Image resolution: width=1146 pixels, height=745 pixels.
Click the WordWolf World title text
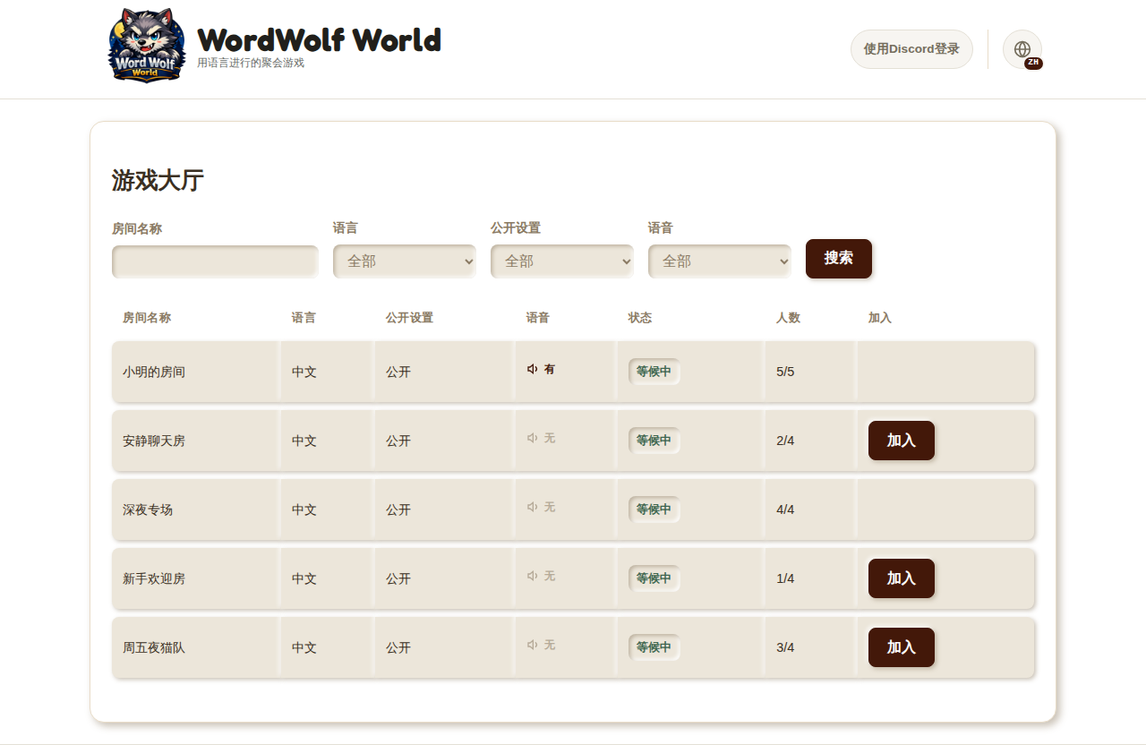point(319,40)
